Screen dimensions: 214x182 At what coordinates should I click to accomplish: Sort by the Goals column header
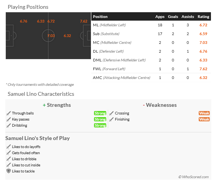click(173, 17)
